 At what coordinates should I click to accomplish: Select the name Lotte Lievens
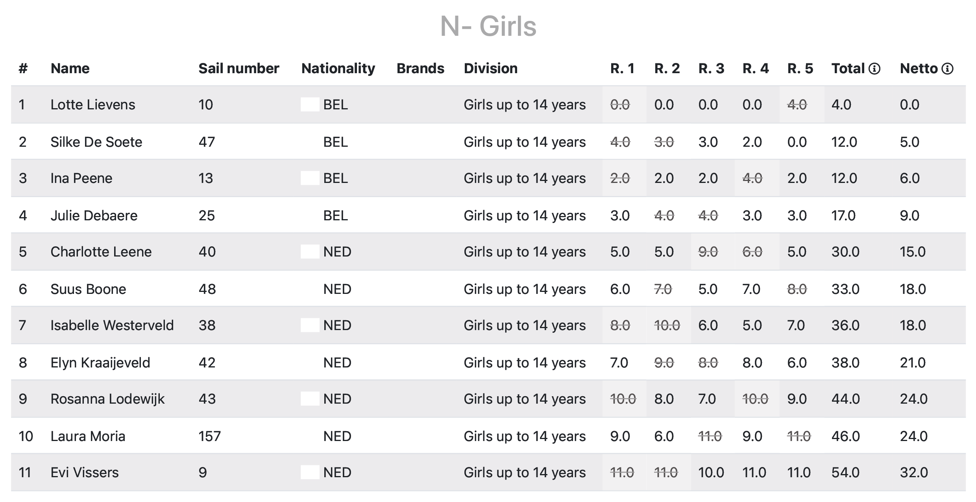click(x=93, y=105)
